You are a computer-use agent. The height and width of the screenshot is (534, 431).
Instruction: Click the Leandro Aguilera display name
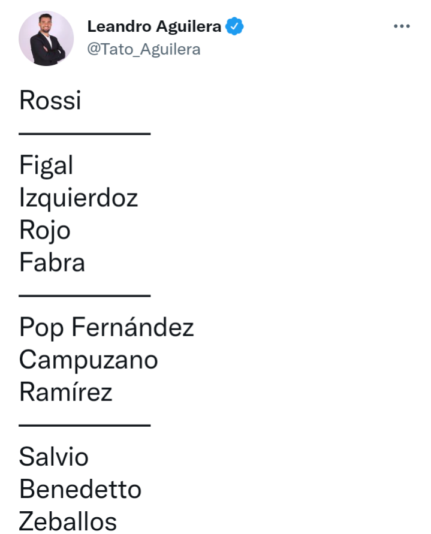point(154,26)
